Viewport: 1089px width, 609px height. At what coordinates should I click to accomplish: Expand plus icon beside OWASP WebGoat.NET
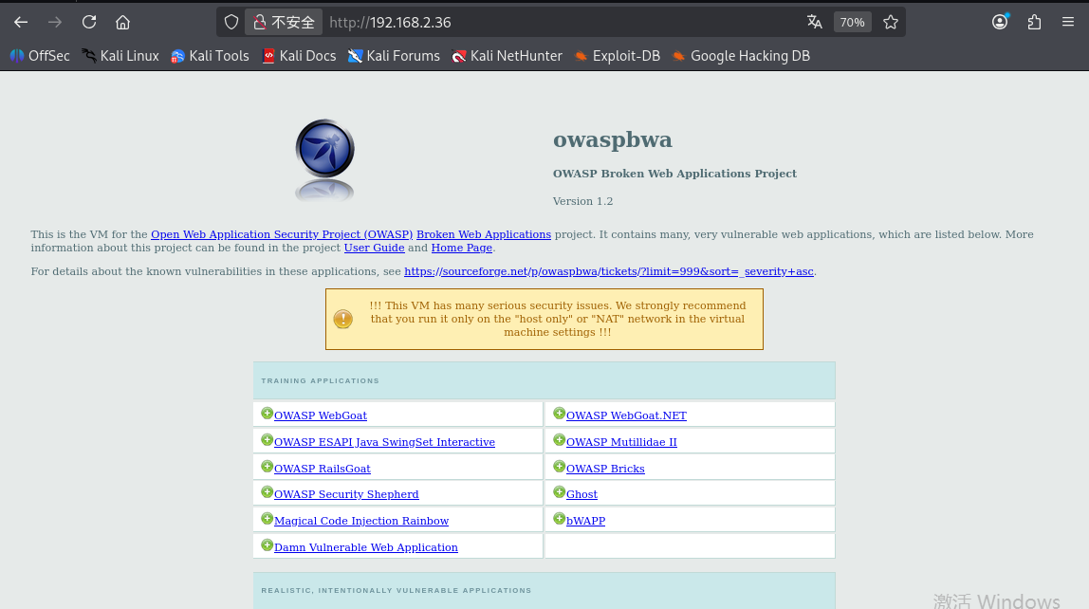(559, 414)
